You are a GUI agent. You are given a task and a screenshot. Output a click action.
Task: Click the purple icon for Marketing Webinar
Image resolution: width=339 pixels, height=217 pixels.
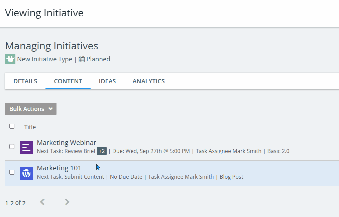click(26, 147)
